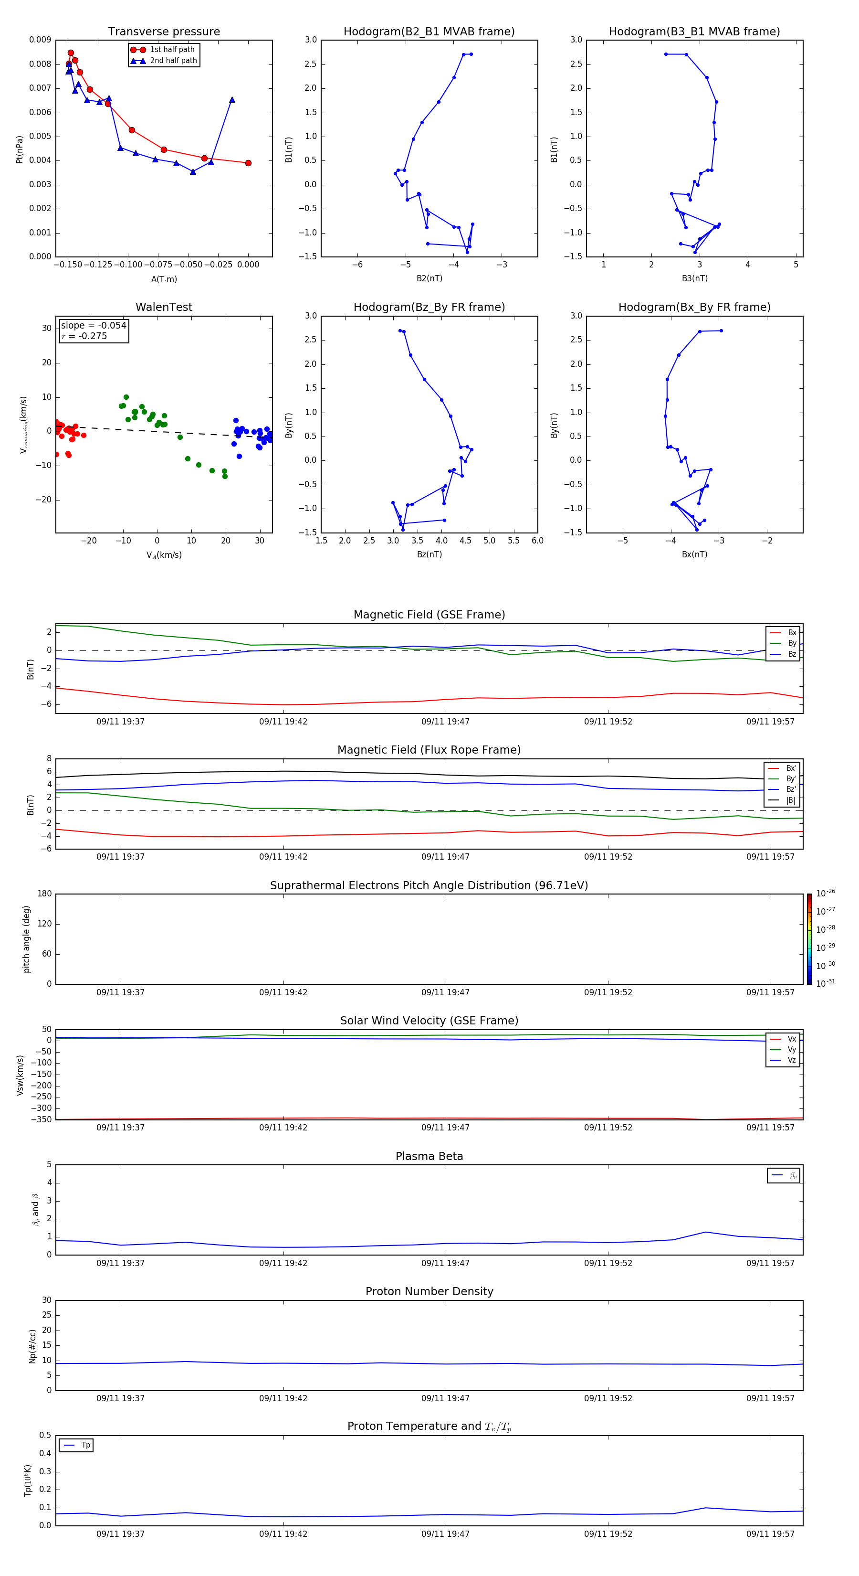Click the "r = -0.275" correlation annotation

click(84, 336)
